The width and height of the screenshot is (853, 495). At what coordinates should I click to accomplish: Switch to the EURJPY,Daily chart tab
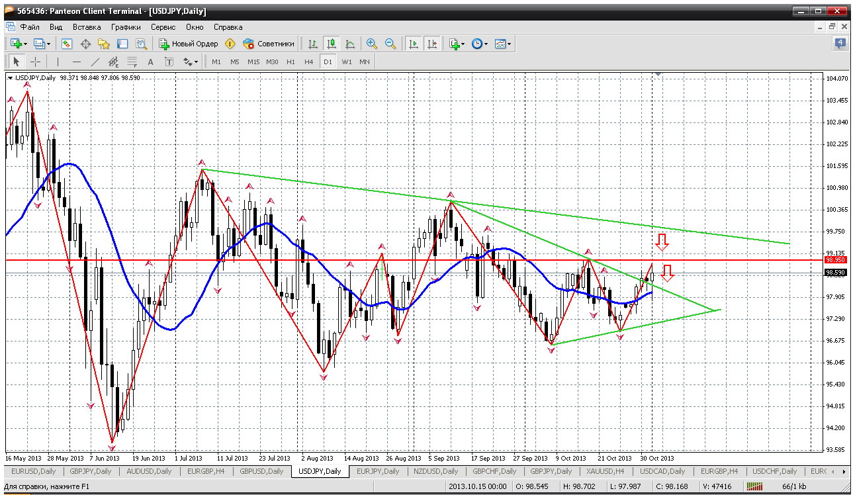[378, 471]
